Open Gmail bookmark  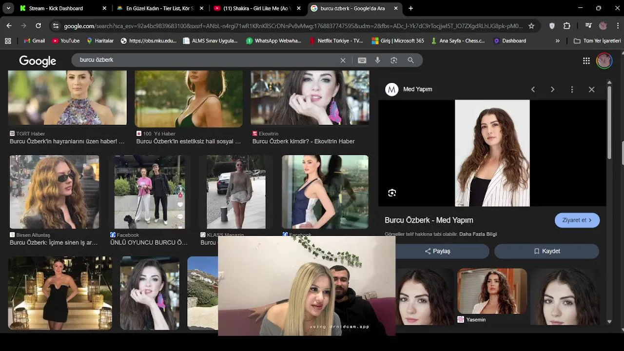coord(34,41)
